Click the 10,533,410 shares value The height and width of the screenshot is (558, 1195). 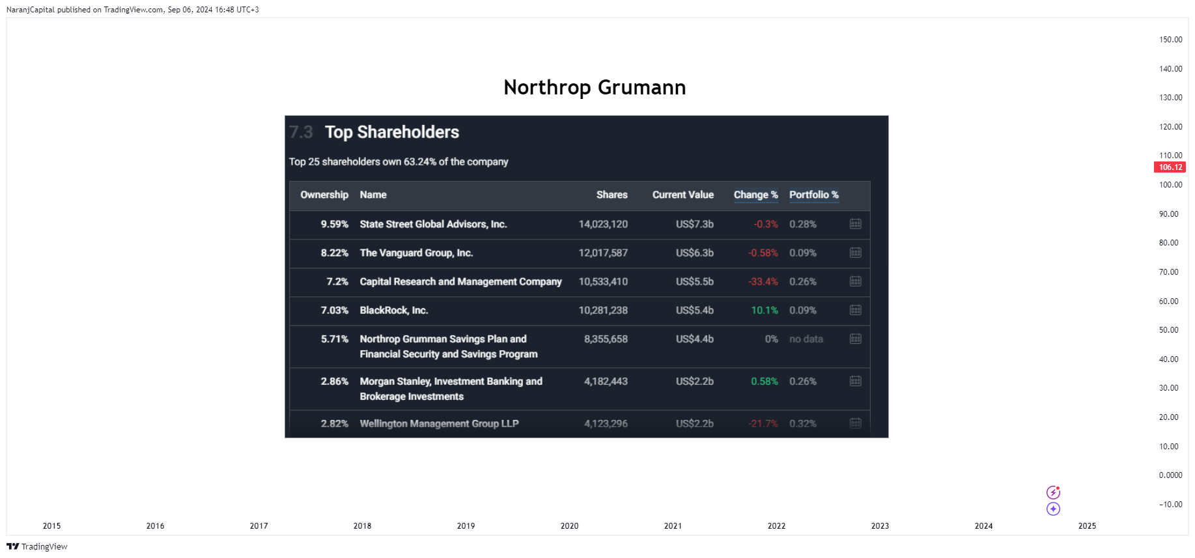click(x=603, y=281)
